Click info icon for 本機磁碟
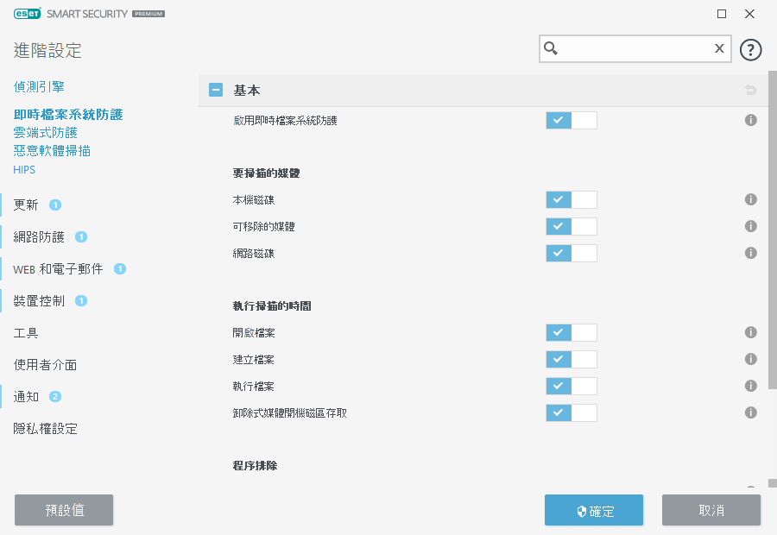 [x=750, y=199]
